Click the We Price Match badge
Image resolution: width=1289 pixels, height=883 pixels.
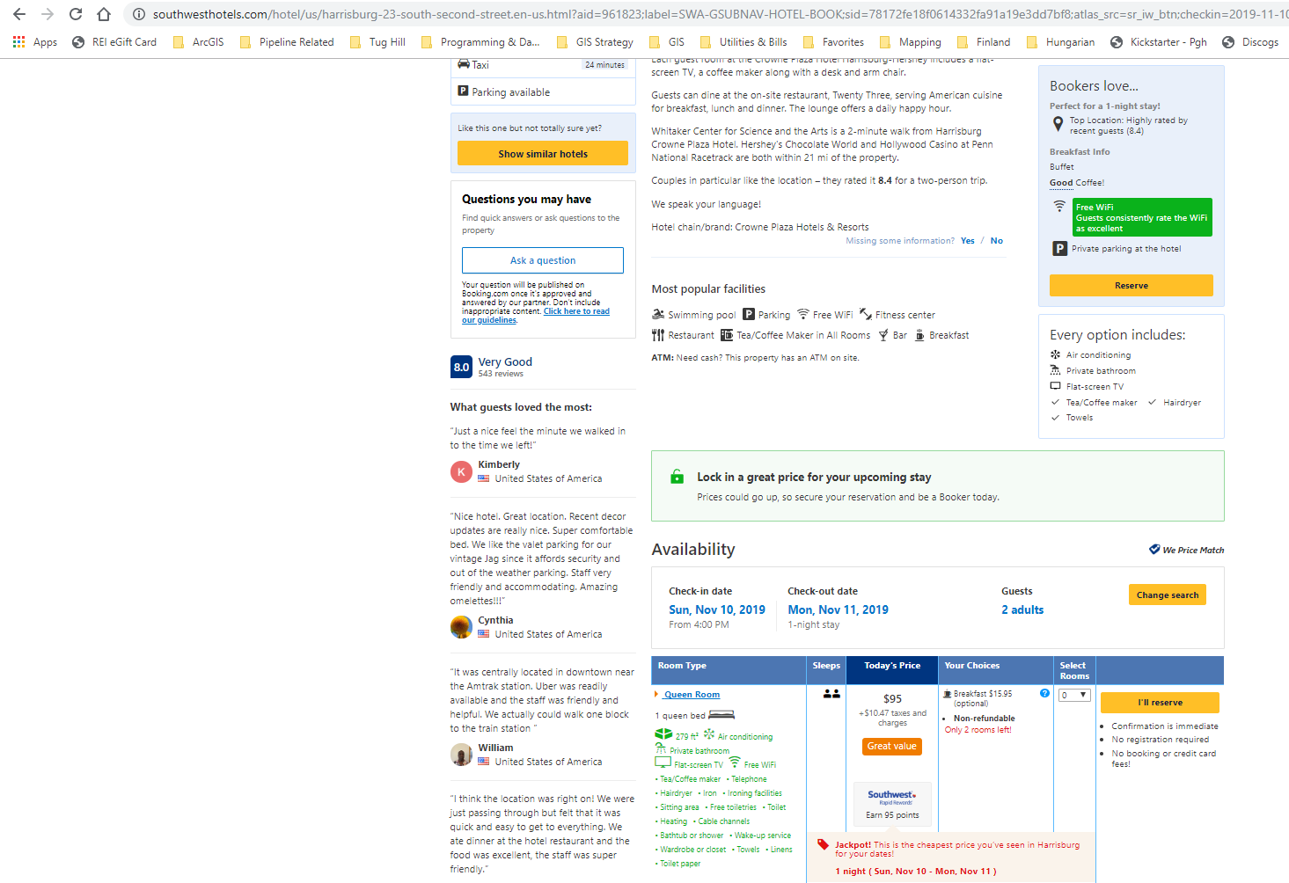click(1186, 550)
